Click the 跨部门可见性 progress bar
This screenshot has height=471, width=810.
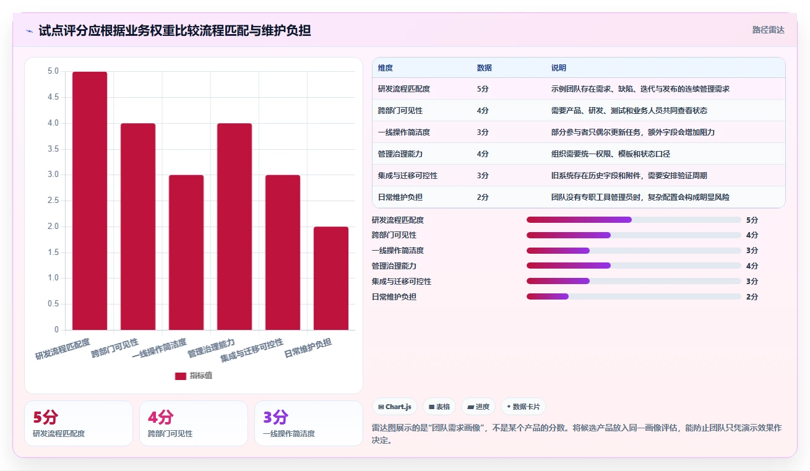(634, 235)
